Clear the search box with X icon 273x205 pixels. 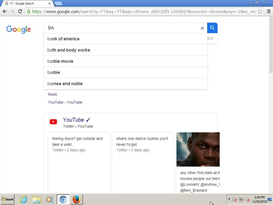(202, 28)
